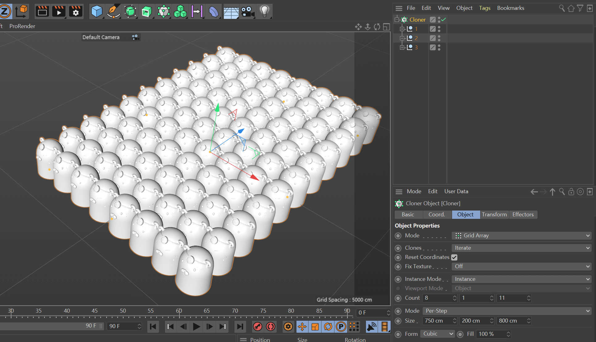The width and height of the screenshot is (596, 342).
Task: Play the animation forward
Action: coord(196,327)
